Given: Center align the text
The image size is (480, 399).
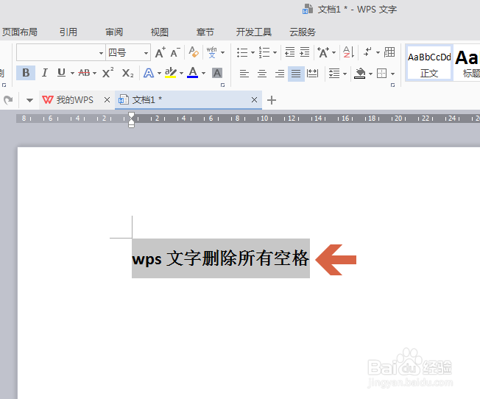Looking at the screenshot, I should [262, 74].
